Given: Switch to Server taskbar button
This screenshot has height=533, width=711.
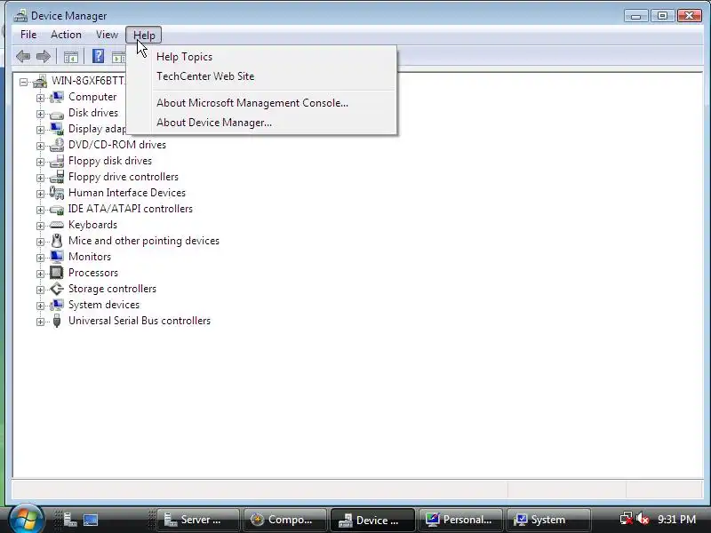Looking at the screenshot, I should [x=198, y=520].
